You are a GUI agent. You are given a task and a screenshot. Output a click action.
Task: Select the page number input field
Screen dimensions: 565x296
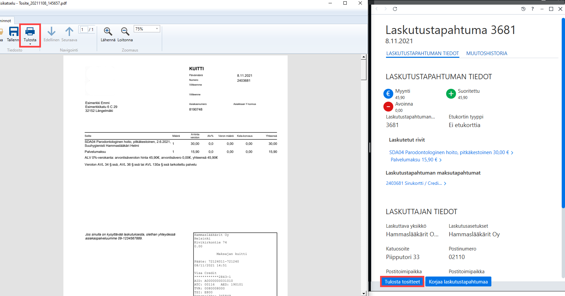pyautogui.click(x=84, y=29)
